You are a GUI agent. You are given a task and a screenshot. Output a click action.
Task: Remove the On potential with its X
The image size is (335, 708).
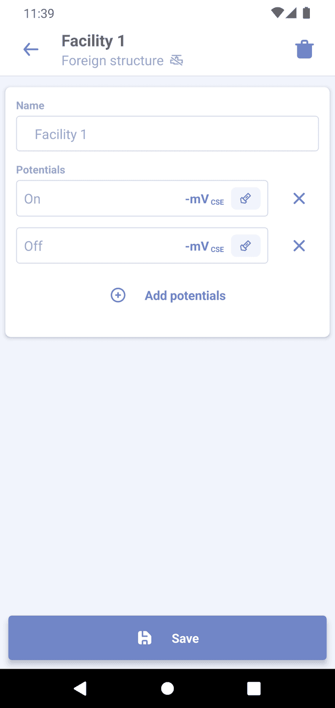(299, 199)
